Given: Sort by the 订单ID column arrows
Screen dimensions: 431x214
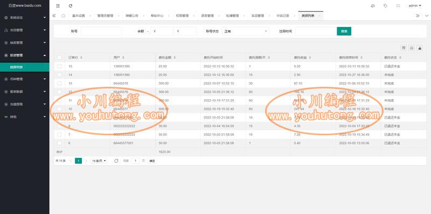Looking at the screenshot, I should tap(81, 58).
